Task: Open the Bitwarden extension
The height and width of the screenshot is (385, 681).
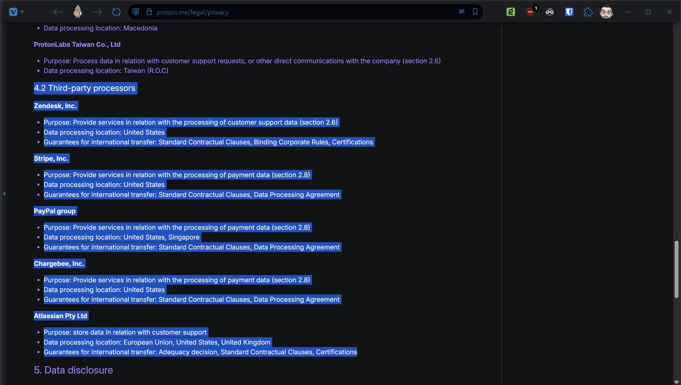Action: pyautogui.click(x=569, y=12)
